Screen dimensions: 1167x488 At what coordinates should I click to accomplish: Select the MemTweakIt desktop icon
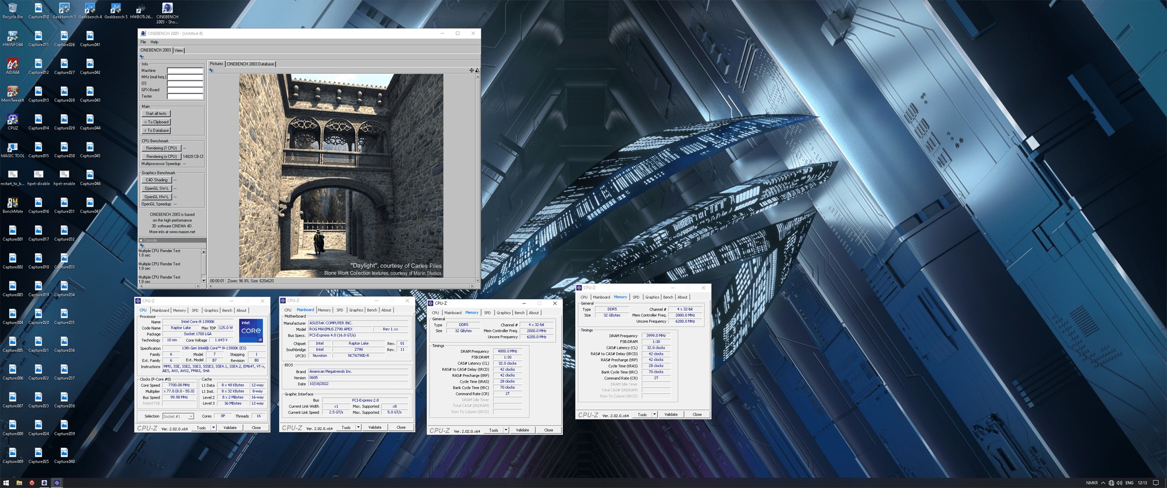(13, 94)
